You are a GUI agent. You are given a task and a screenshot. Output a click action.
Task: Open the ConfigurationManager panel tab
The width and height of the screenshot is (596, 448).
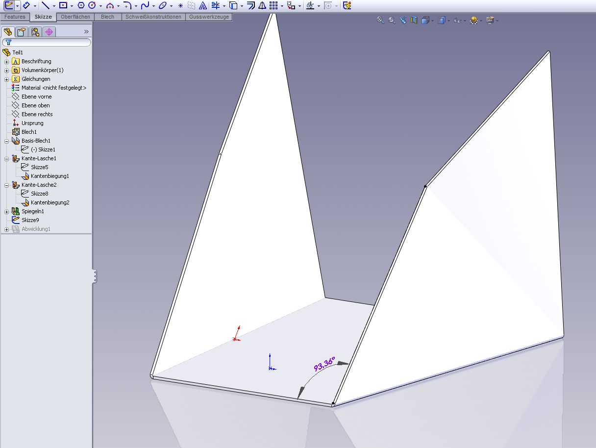click(35, 32)
